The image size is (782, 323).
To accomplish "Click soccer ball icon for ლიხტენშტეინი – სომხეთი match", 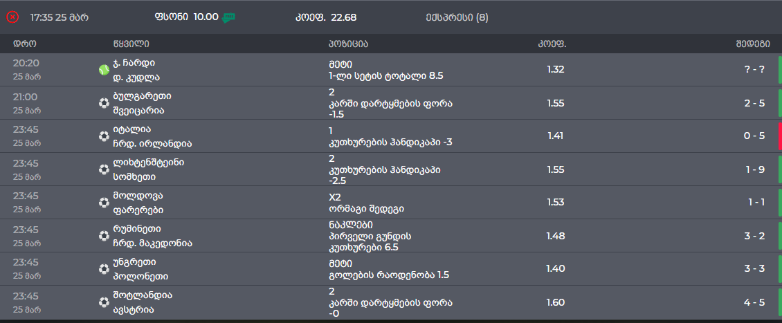I will [104, 169].
